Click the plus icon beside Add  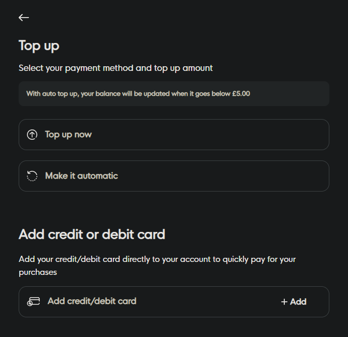284,302
